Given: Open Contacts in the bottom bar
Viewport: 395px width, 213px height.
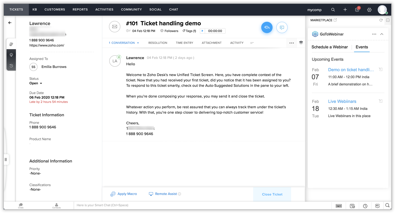Looking at the screenshot, I should click(57, 206).
